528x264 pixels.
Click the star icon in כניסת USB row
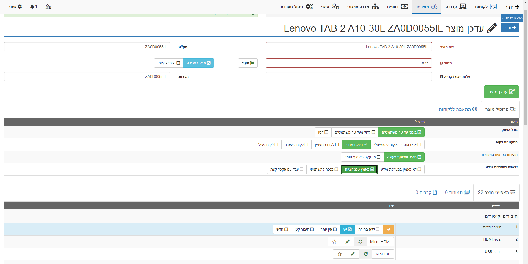click(340, 254)
